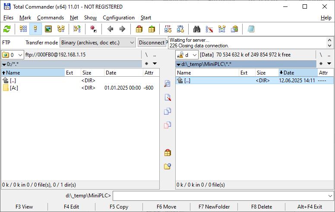Go back with the left arrow icon
The image size is (335, 212).
coord(110,29)
